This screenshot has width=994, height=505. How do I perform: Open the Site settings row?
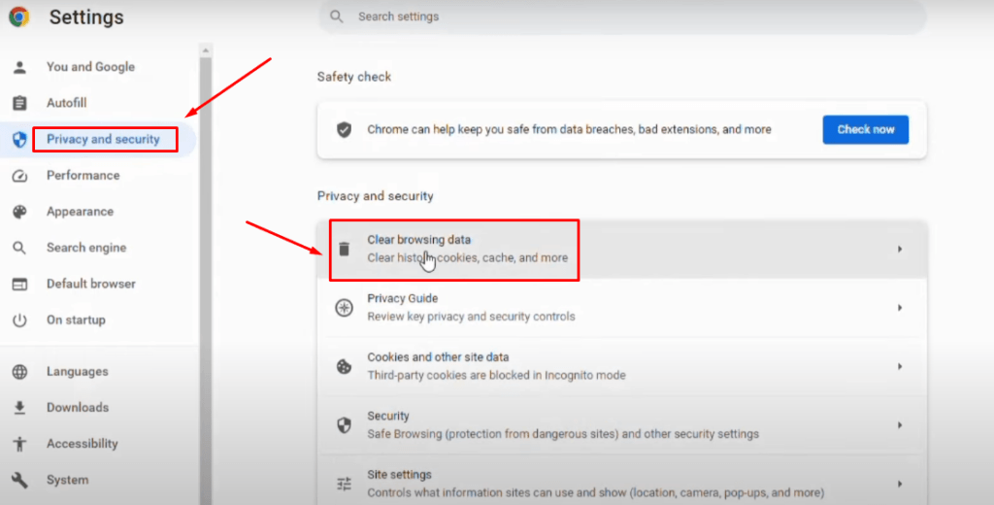click(622, 484)
